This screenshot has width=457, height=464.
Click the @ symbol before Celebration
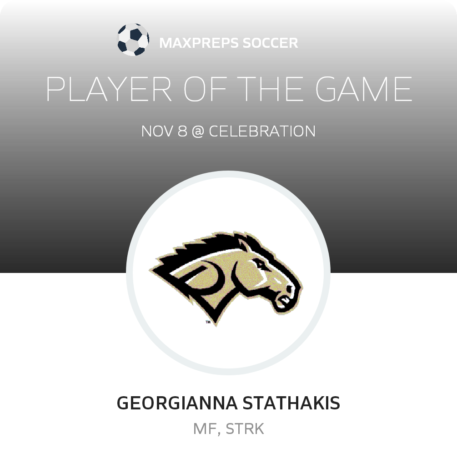(x=198, y=131)
